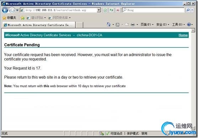198x138 pixels.
Task: Click the 'Your Request Id is 17' text
Action: click(23, 68)
